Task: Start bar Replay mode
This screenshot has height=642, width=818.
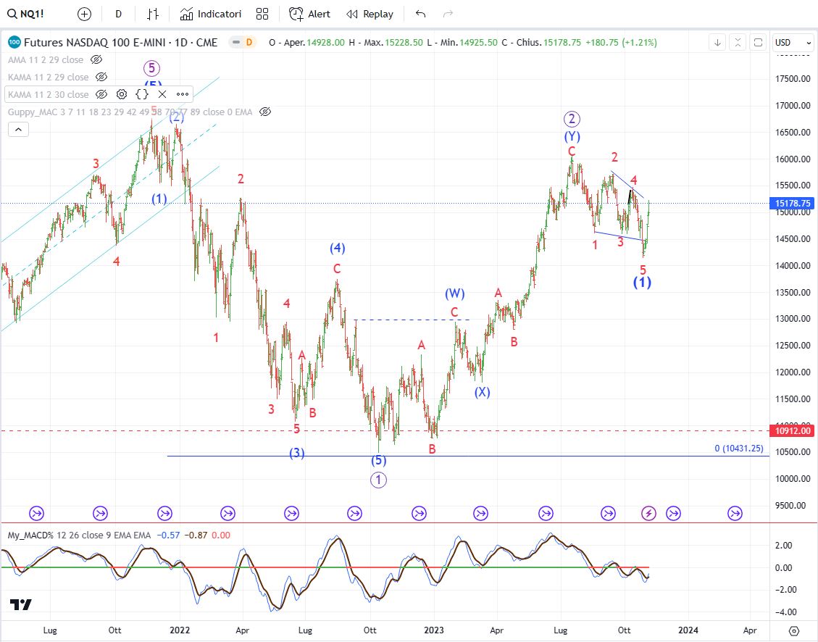Action: point(370,14)
